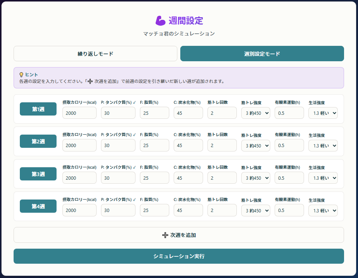
Task: Open 筋トレ強度 dropdown for week 2
Action: click(x=256, y=146)
